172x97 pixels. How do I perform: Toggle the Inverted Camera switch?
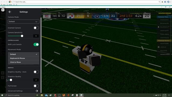coord(36,28)
